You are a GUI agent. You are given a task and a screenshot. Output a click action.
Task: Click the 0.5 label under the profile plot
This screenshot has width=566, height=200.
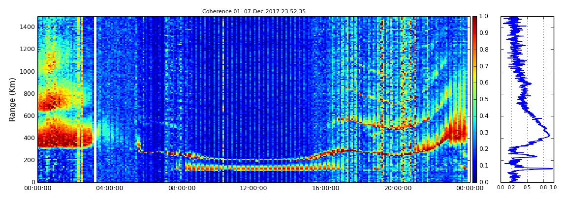pos(528,187)
